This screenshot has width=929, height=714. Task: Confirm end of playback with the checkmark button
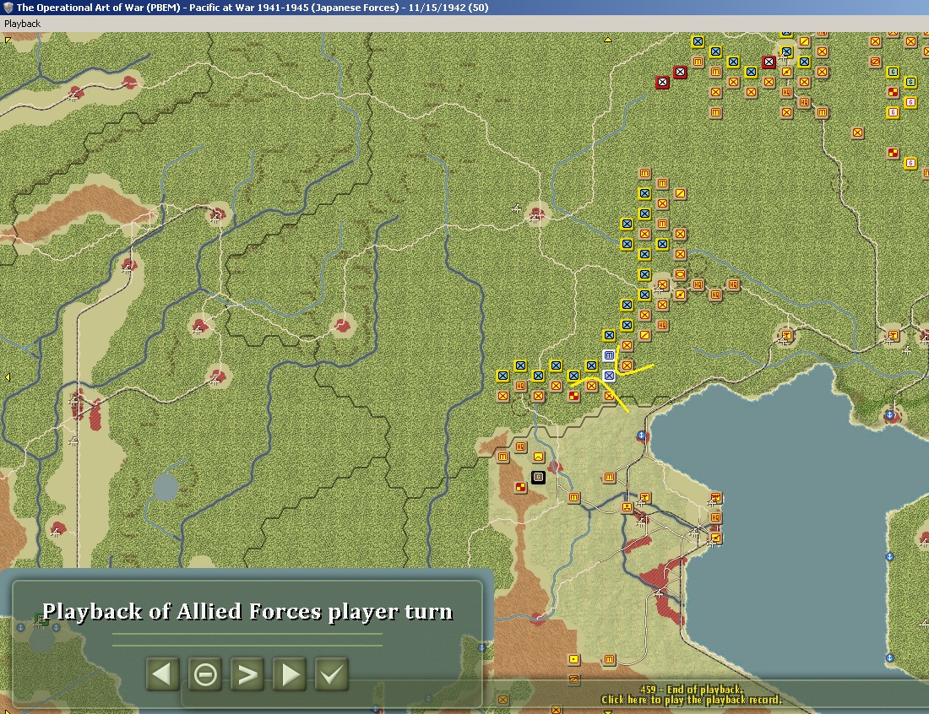pyautogui.click(x=332, y=673)
